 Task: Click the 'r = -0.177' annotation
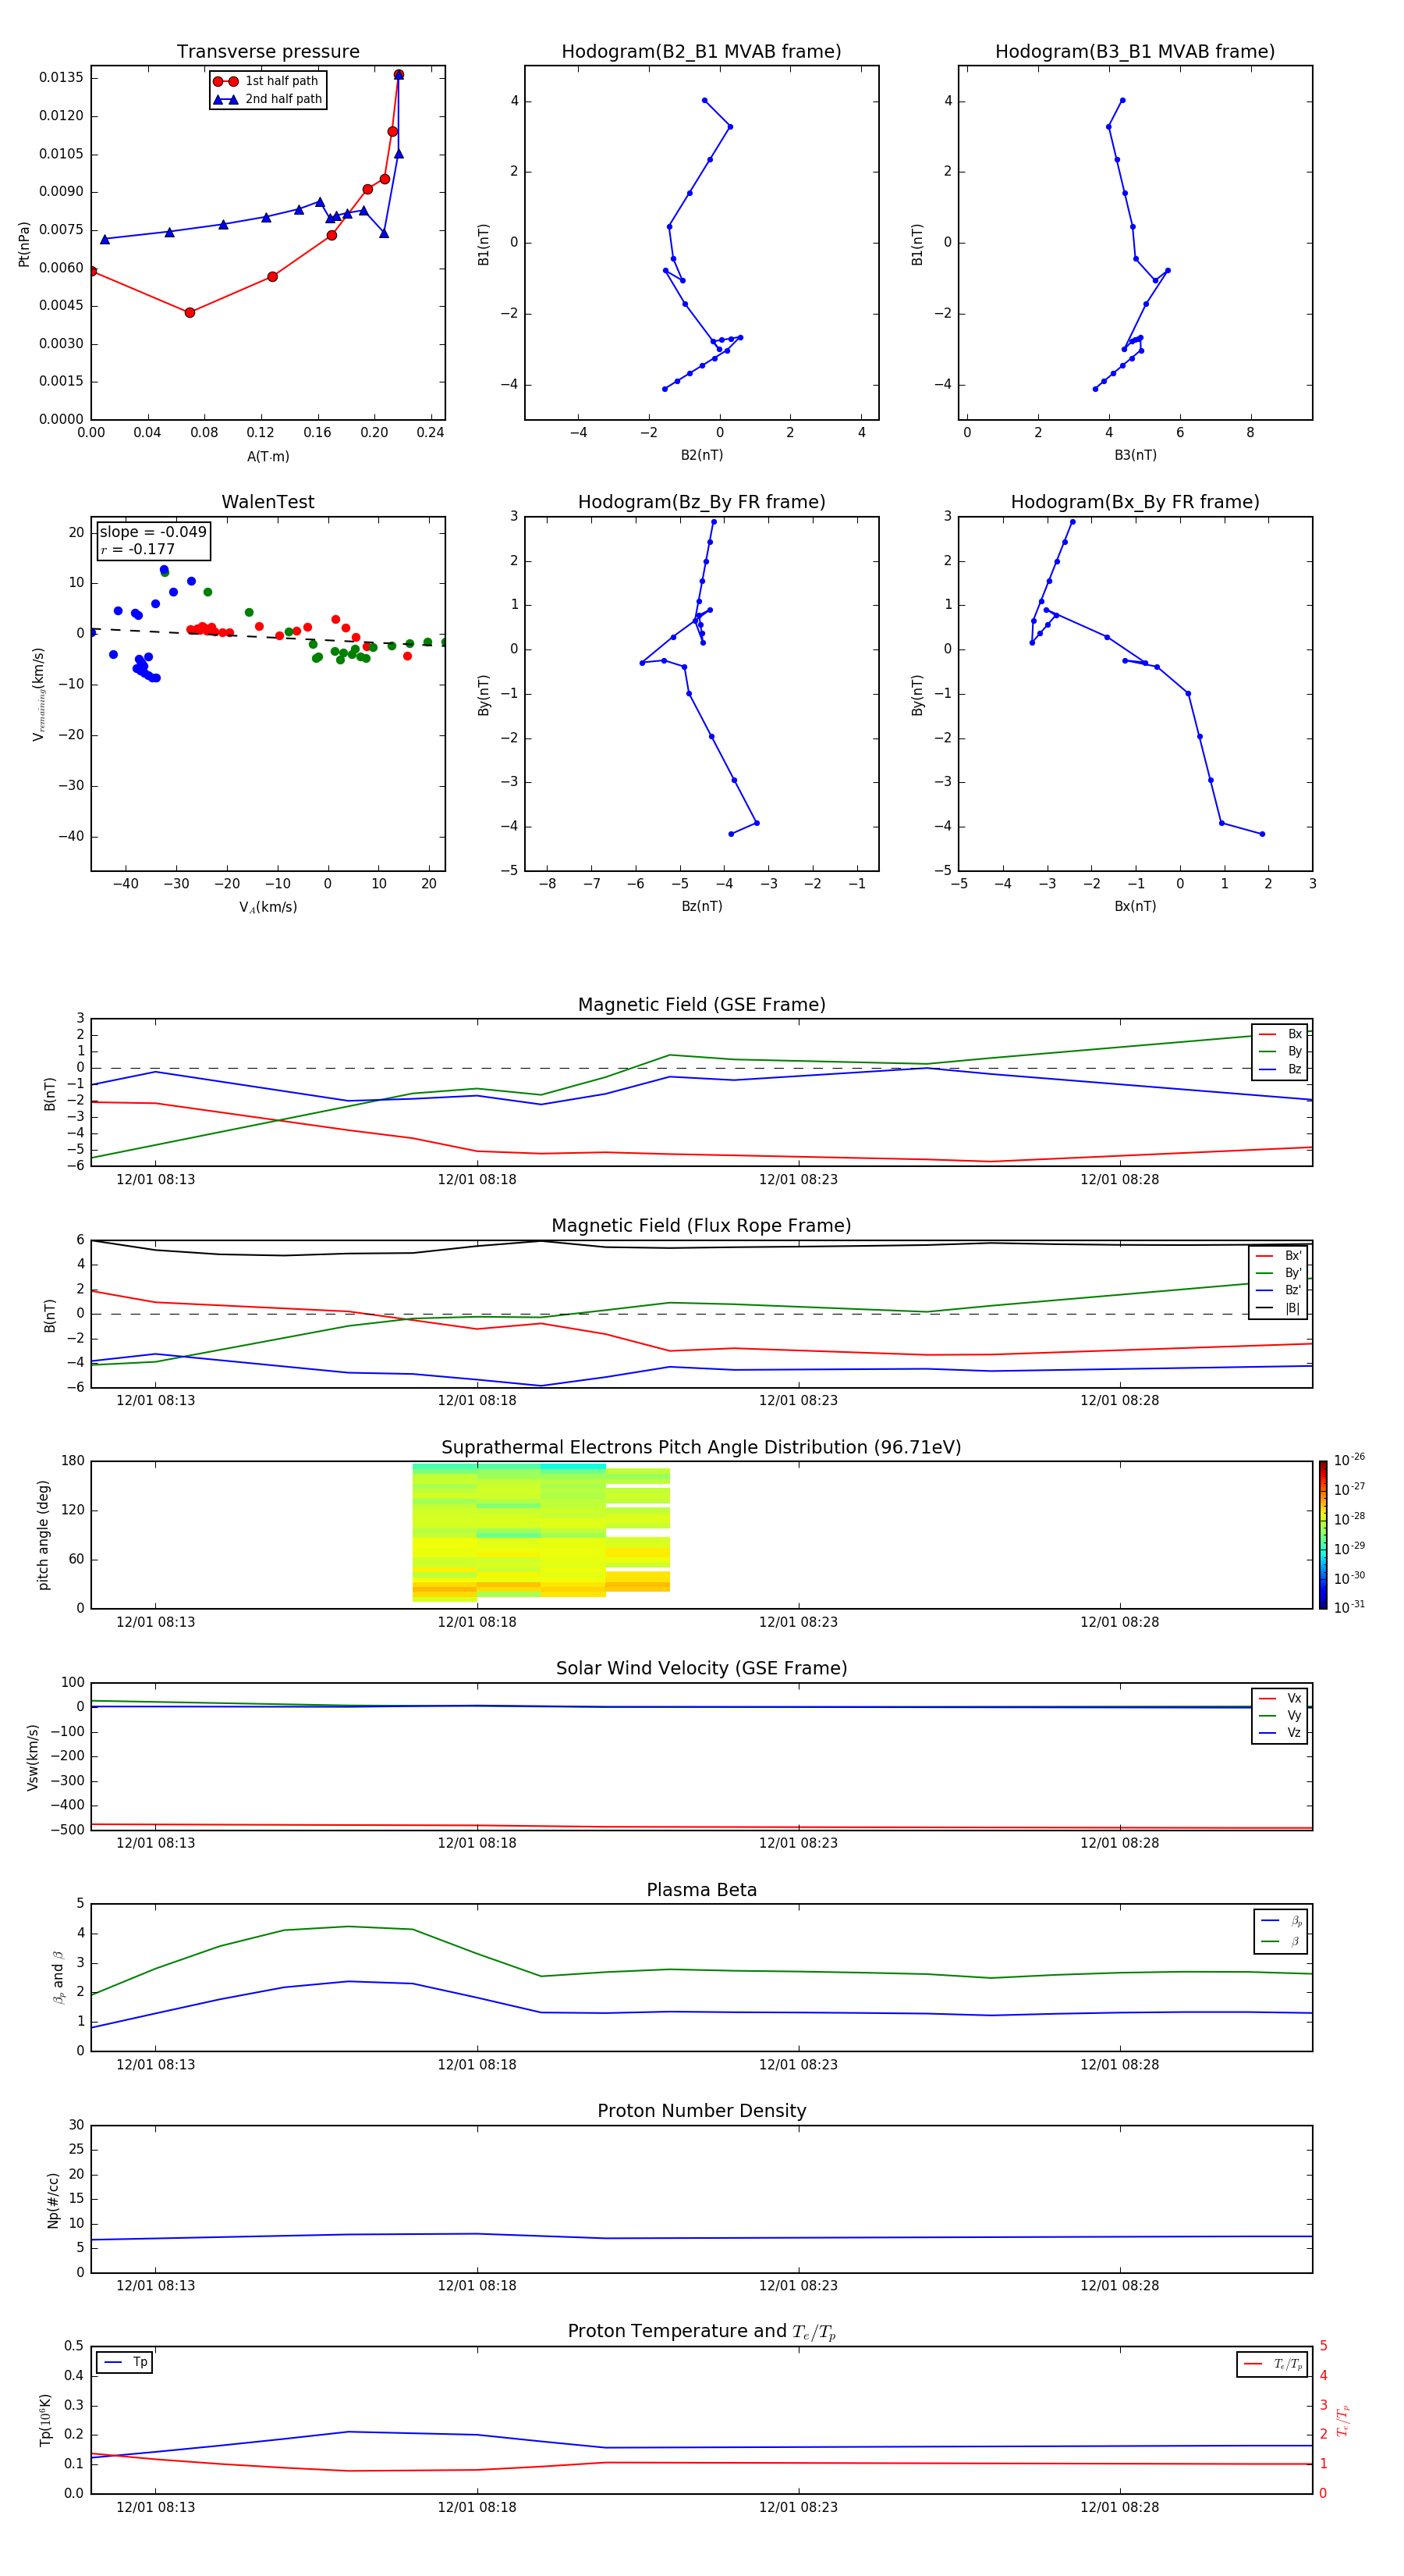pyautogui.click(x=138, y=549)
